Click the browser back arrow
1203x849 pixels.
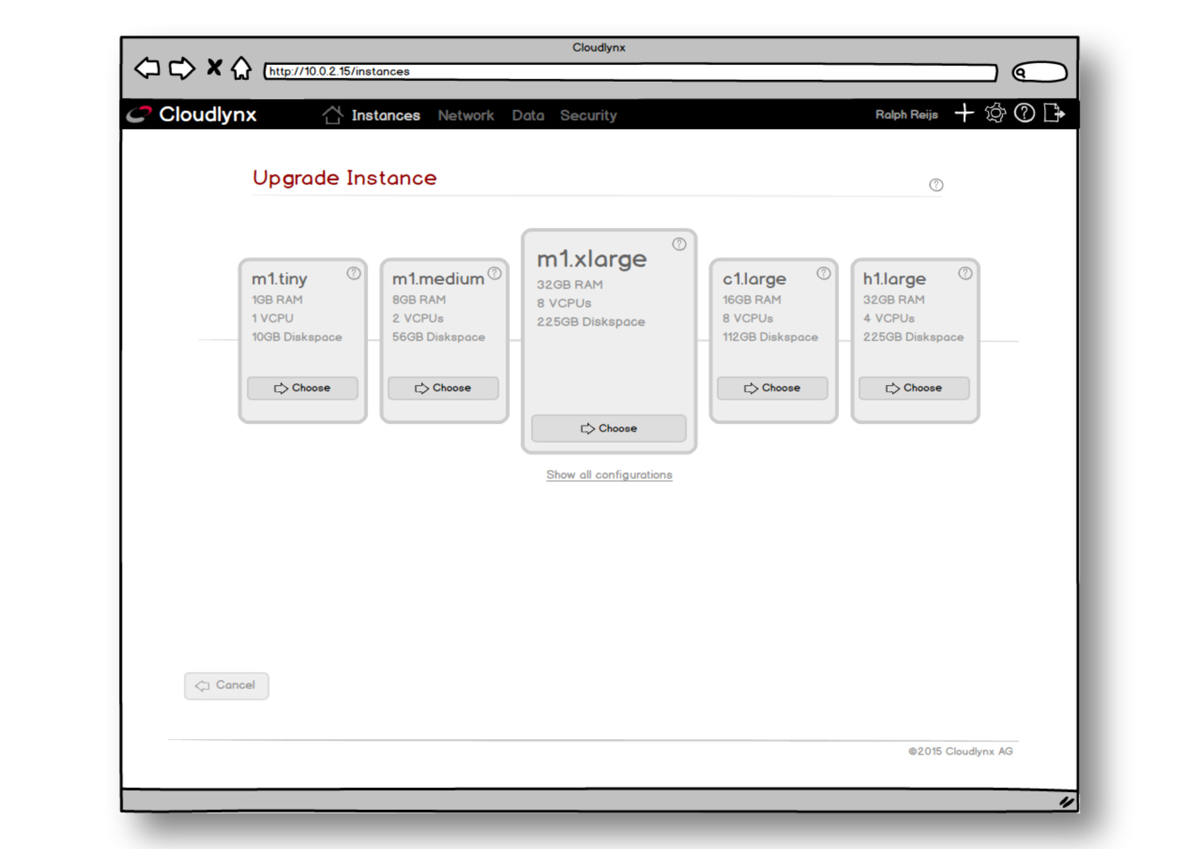click(x=147, y=68)
